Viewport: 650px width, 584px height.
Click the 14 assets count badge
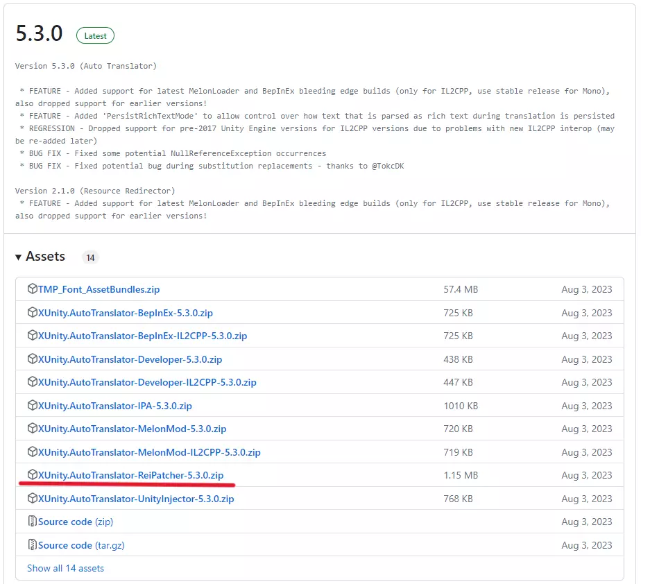(x=90, y=257)
